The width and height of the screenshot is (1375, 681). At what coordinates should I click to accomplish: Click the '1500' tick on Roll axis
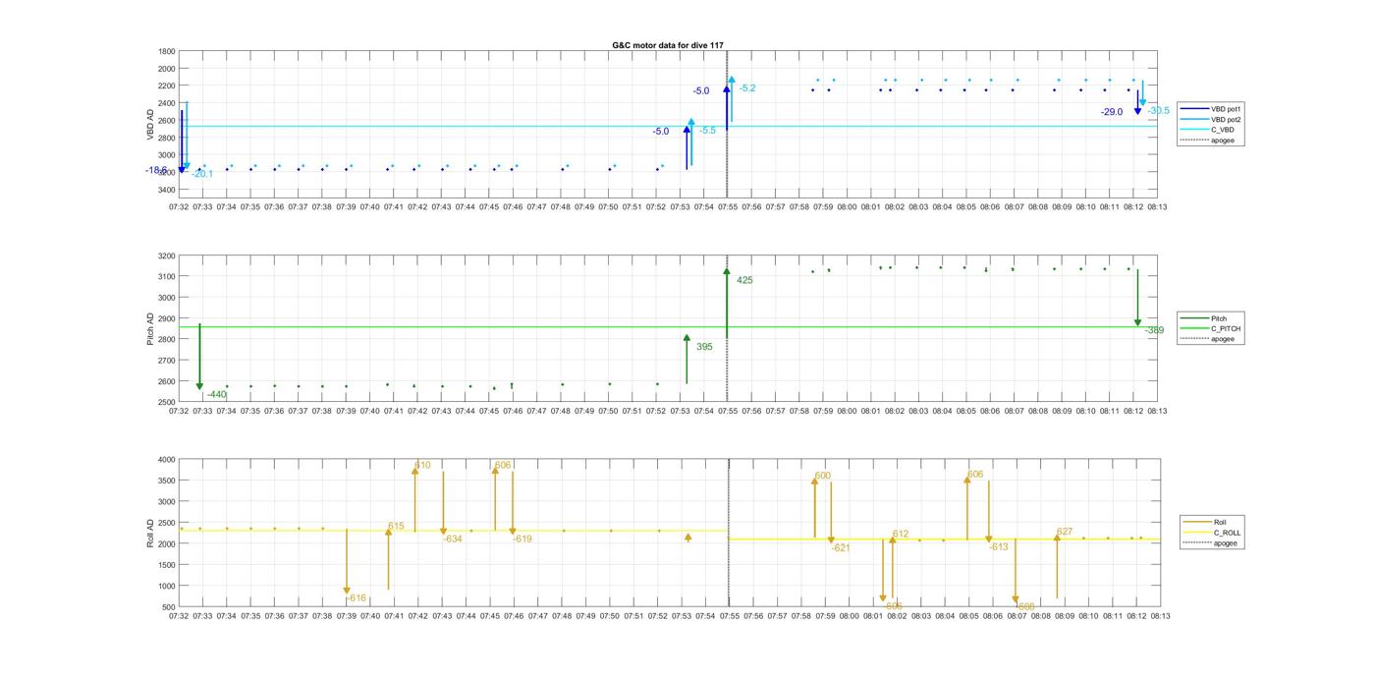click(x=167, y=565)
